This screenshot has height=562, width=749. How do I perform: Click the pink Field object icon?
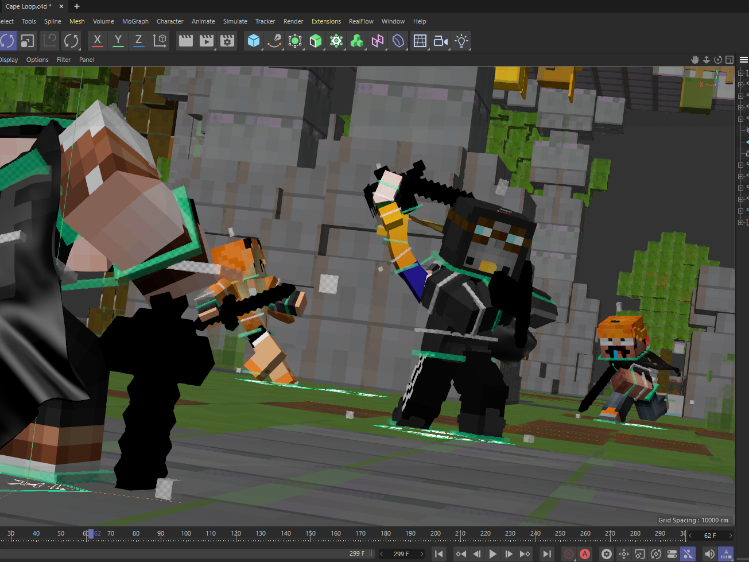(x=378, y=41)
